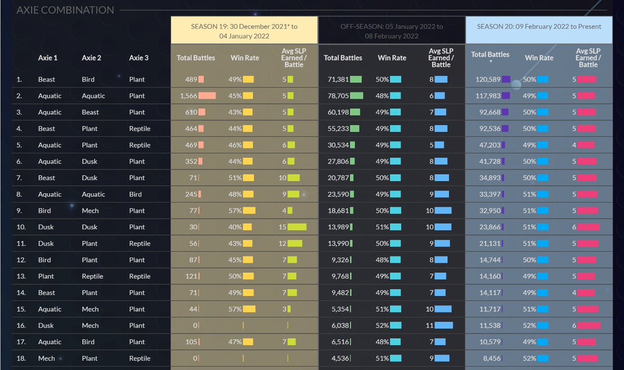Click the AXIE COMBINATION section title
The image size is (624, 370).
(65, 10)
